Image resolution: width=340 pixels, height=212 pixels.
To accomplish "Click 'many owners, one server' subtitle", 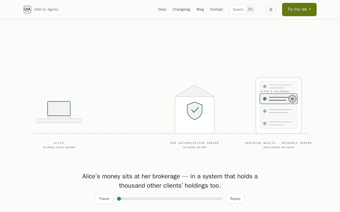I will tap(279, 147).
